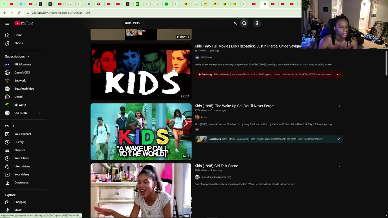Open the Shorts video thumbnail above the results

[141, 35]
